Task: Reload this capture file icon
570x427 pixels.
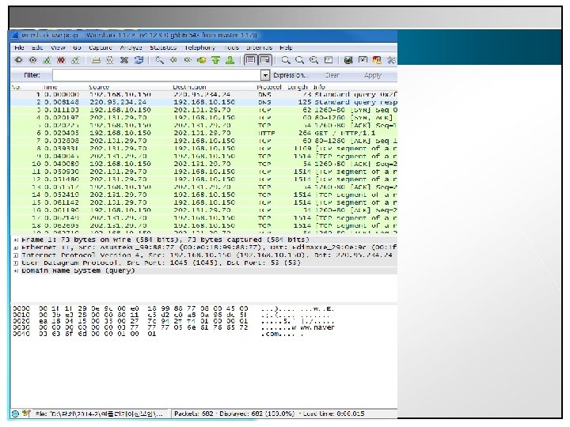Action: pos(139,60)
